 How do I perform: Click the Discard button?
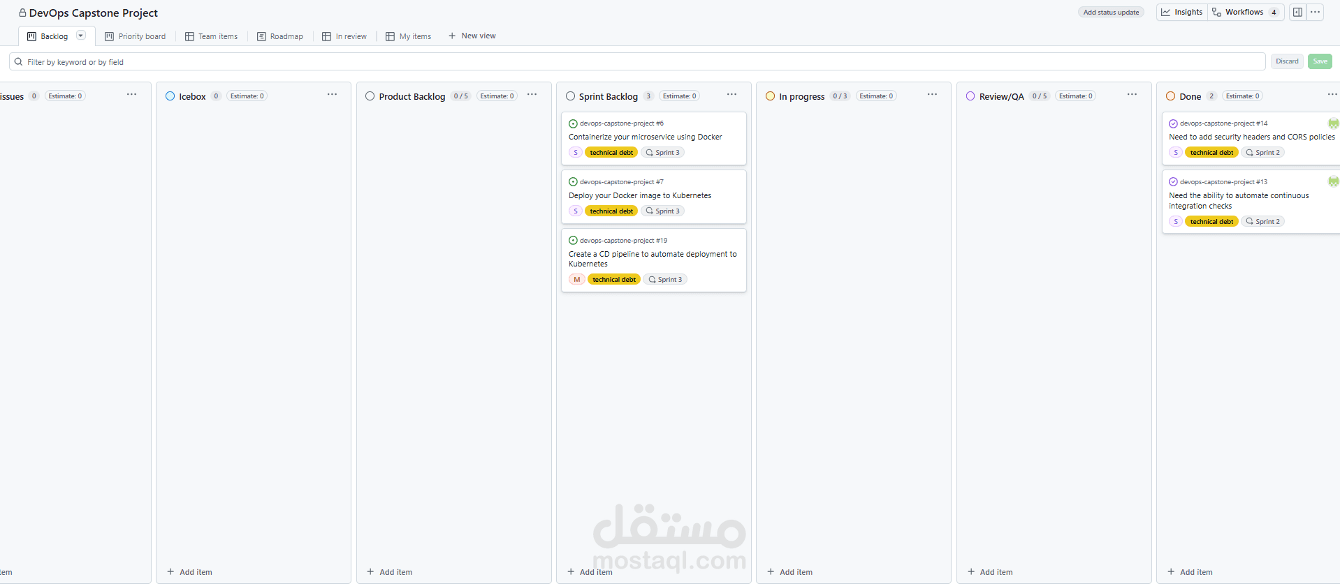(x=1287, y=61)
